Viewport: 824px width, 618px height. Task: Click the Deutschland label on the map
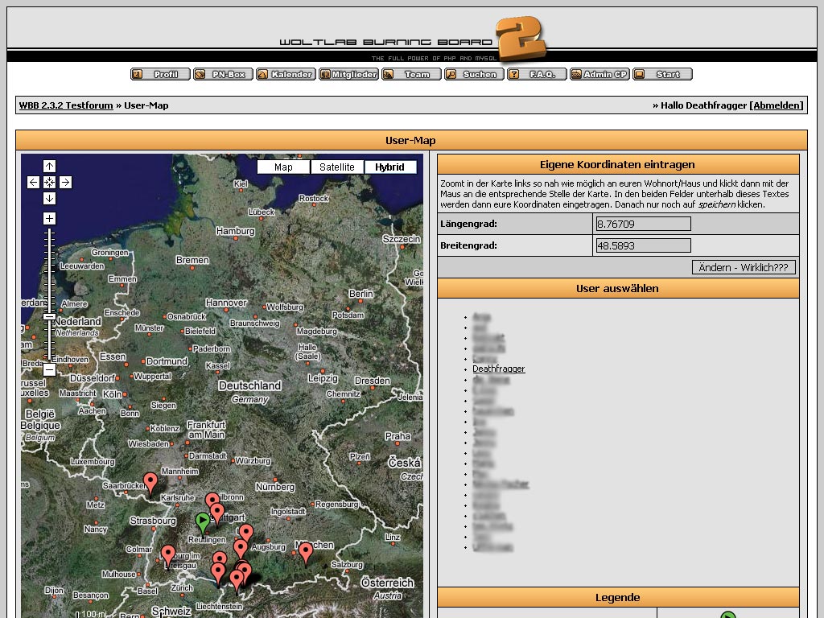(x=249, y=385)
